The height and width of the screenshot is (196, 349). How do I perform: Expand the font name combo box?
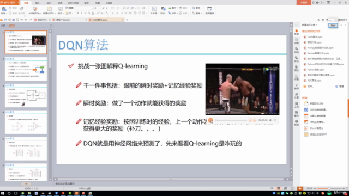point(92,8)
